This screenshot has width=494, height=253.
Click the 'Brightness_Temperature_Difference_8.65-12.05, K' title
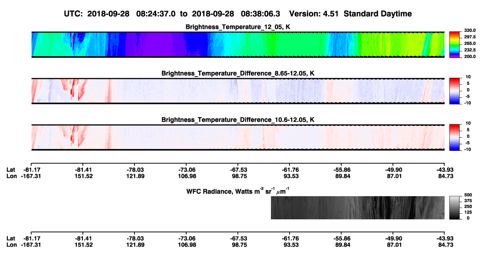[238, 73]
